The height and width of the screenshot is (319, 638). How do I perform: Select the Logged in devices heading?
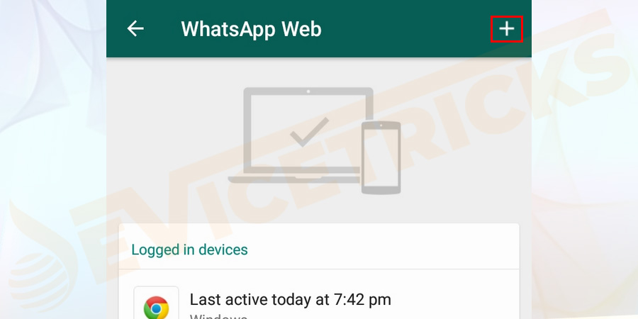(x=189, y=250)
